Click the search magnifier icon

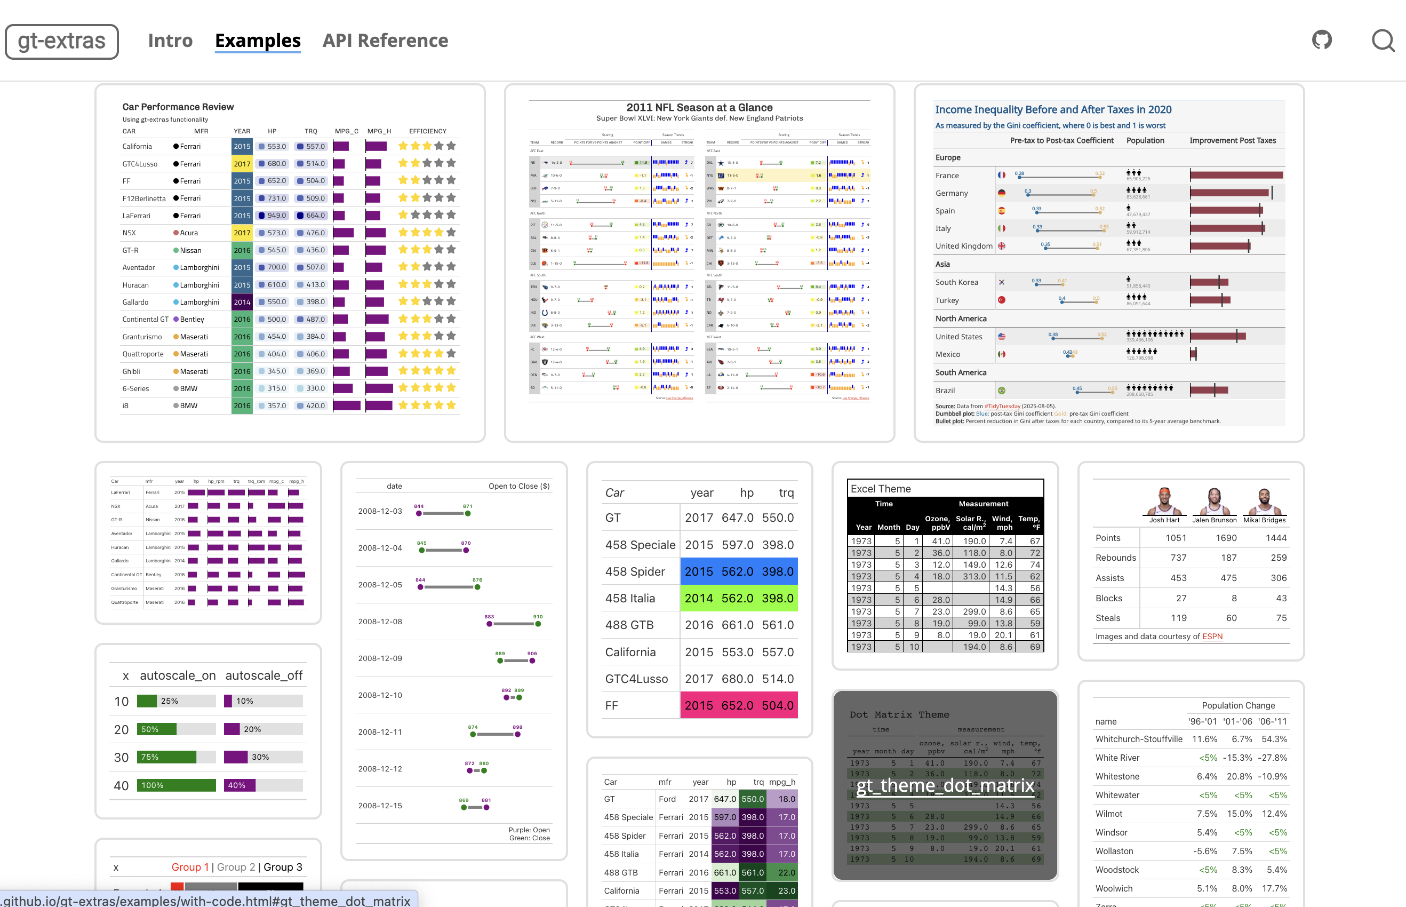tap(1383, 41)
